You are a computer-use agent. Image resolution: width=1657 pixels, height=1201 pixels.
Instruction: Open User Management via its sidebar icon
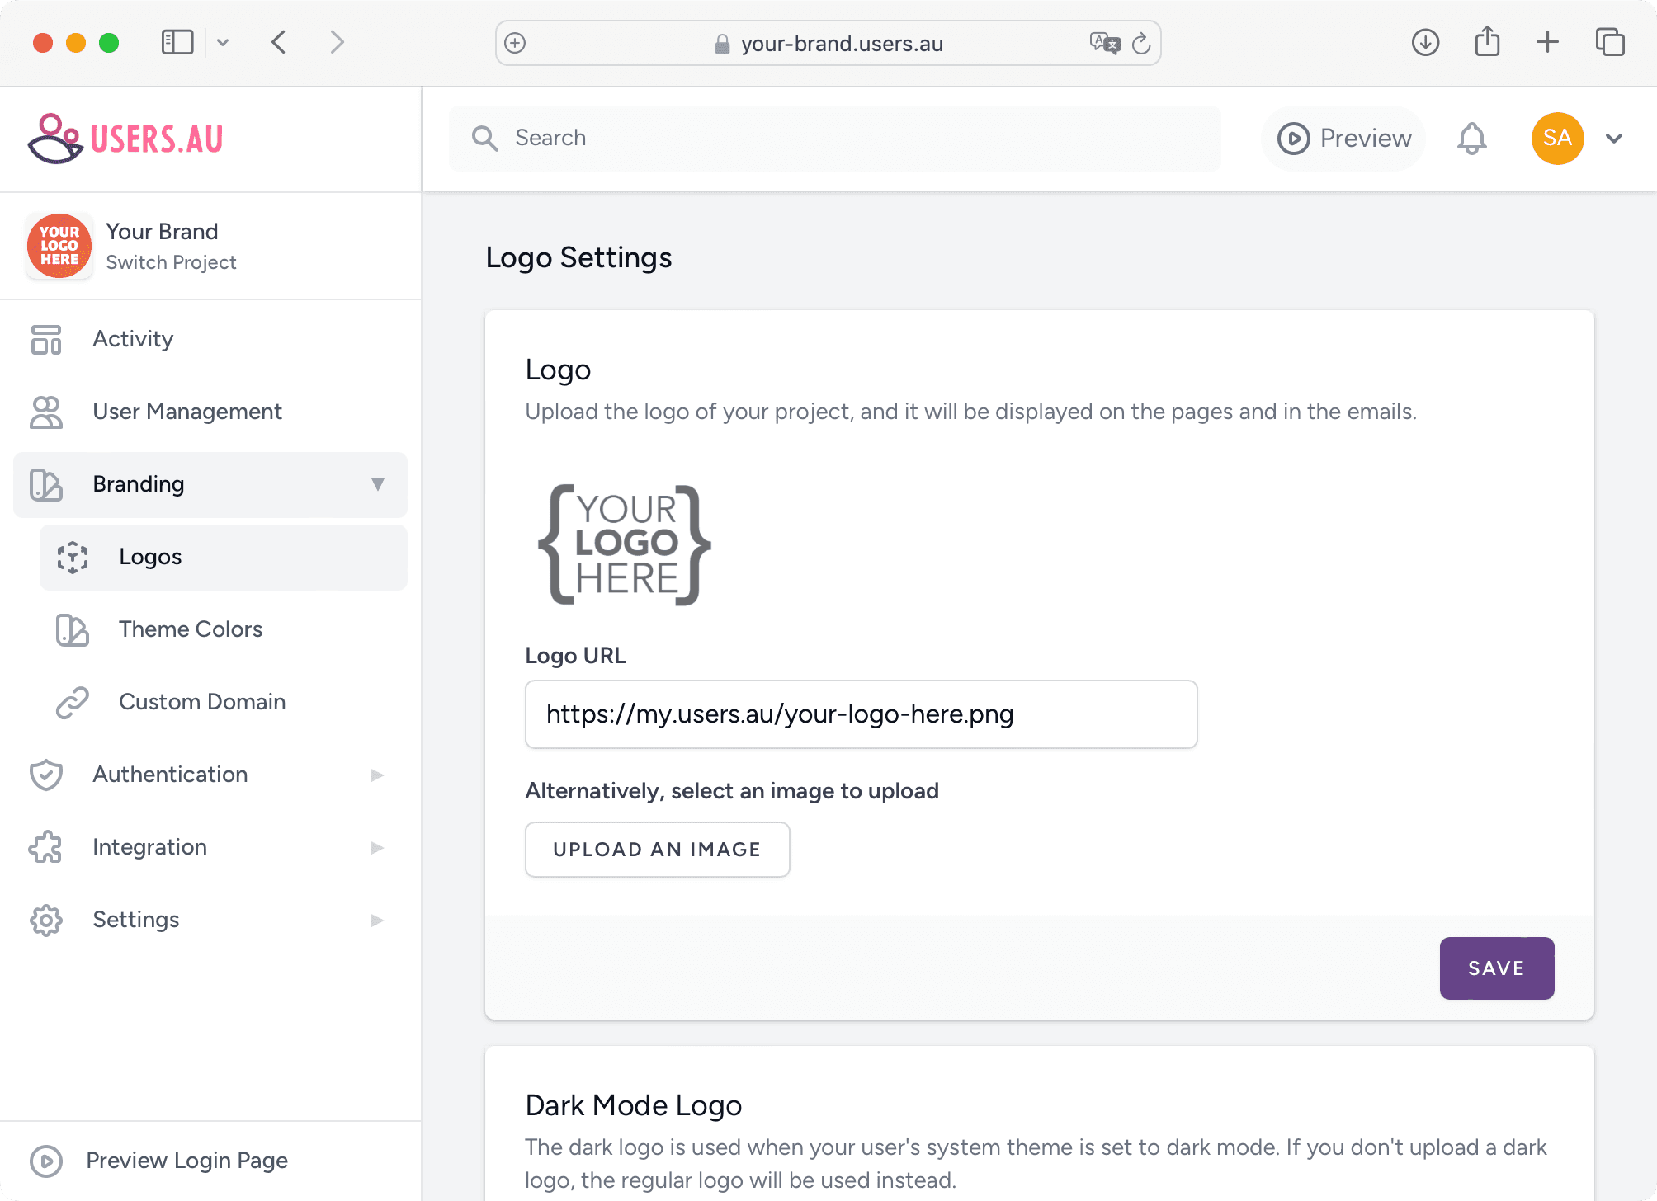pyautogui.click(x=46, y=412)
